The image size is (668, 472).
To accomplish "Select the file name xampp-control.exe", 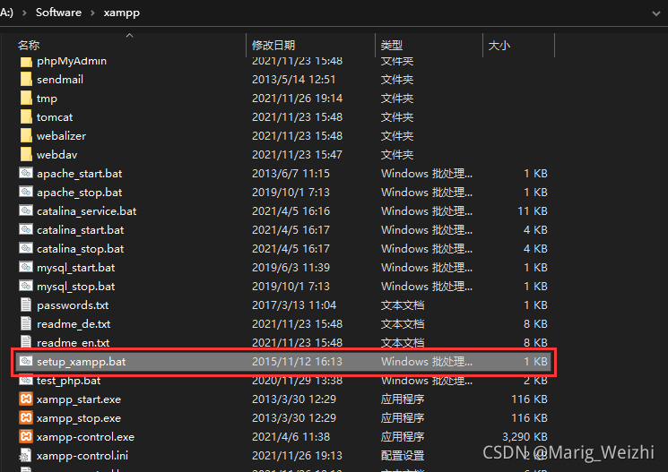I will click(85, 437).
